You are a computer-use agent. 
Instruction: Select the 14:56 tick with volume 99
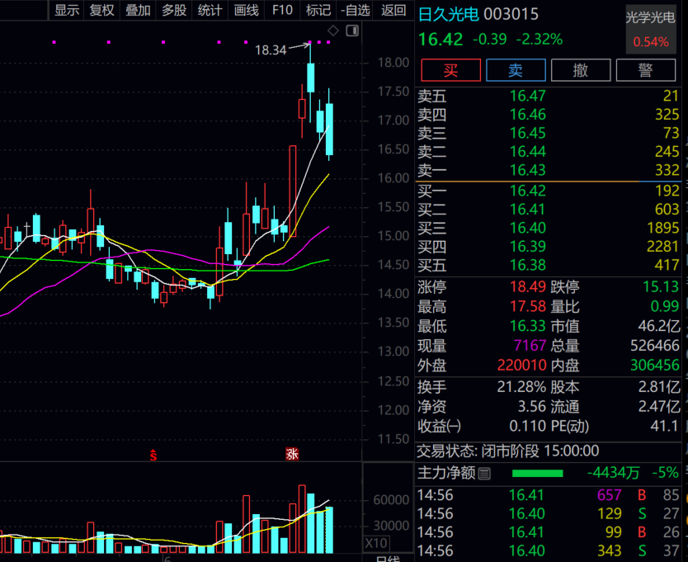click(548, 532)
